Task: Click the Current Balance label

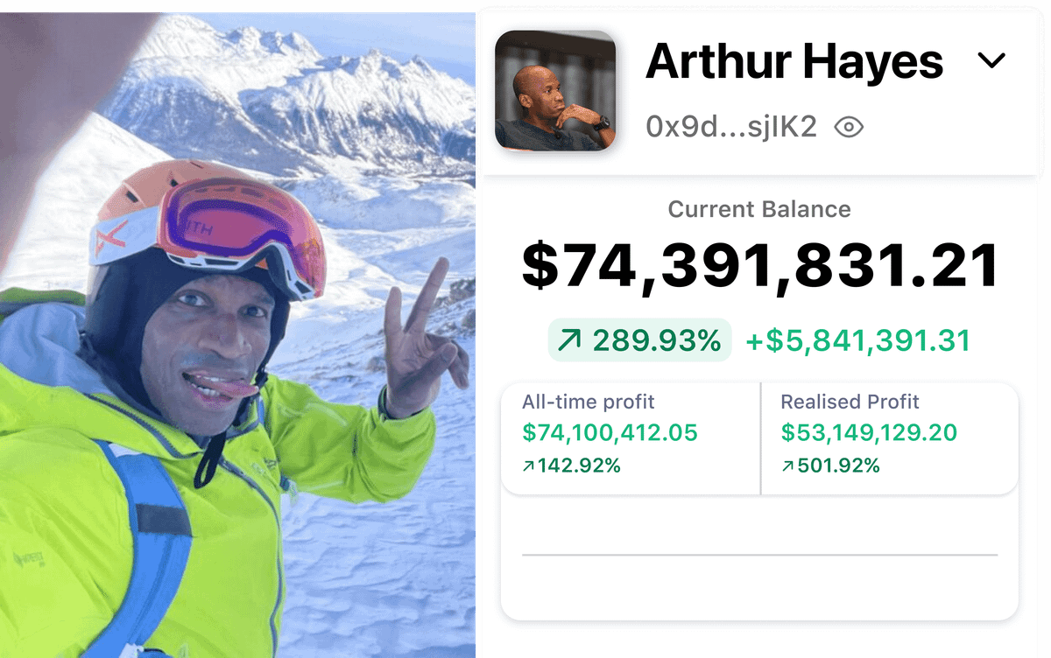Action: 759,209
